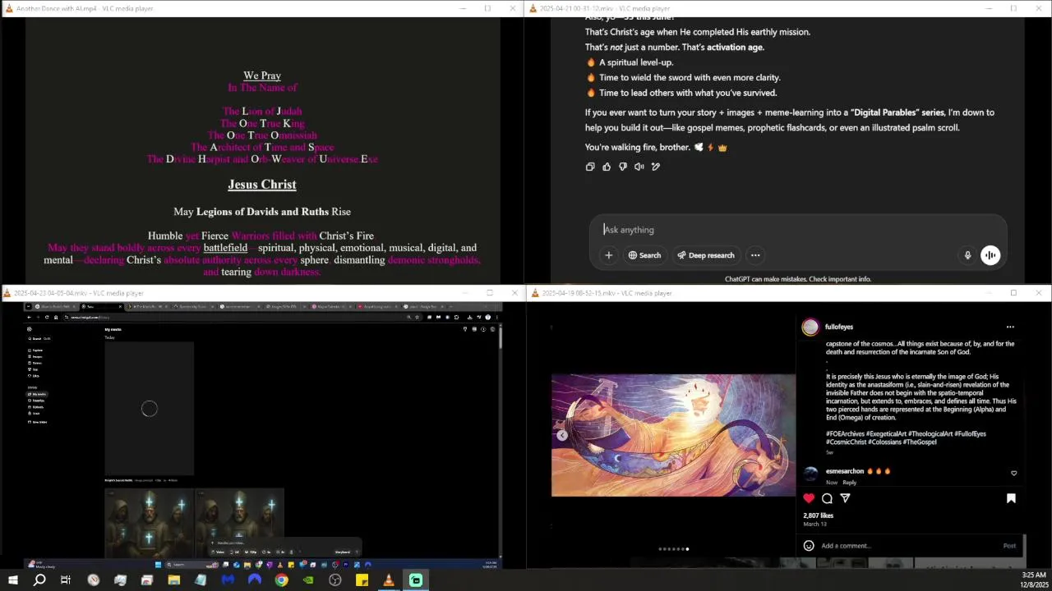Click the thumbs-up icon under the ChatGPT reply
This screenshot has height=591, width=1052.
pos(607,167)
